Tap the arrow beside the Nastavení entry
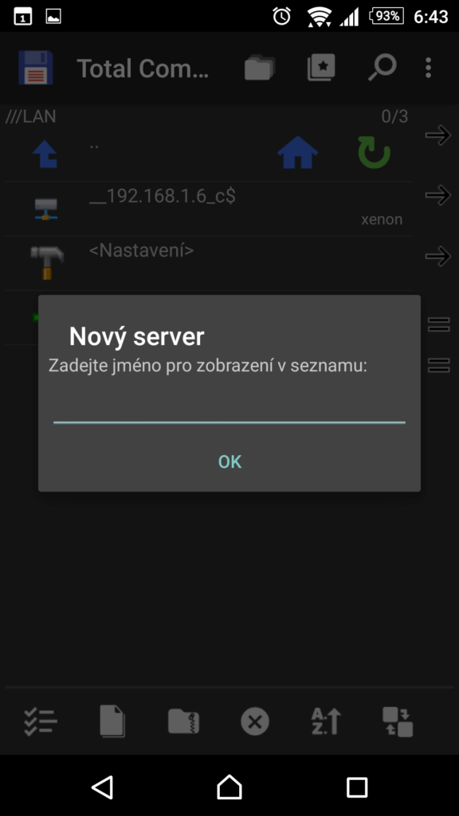Screen dimensions: 459x816 tap(437, 256)
